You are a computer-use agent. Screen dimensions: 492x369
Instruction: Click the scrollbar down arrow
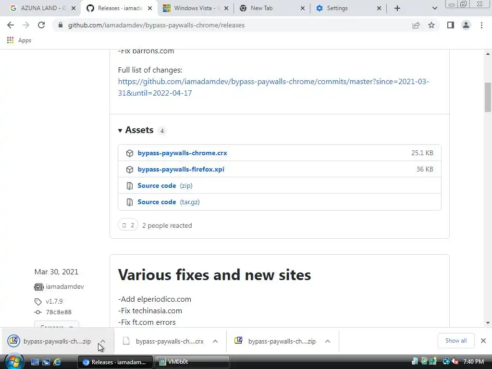(488, 322)
